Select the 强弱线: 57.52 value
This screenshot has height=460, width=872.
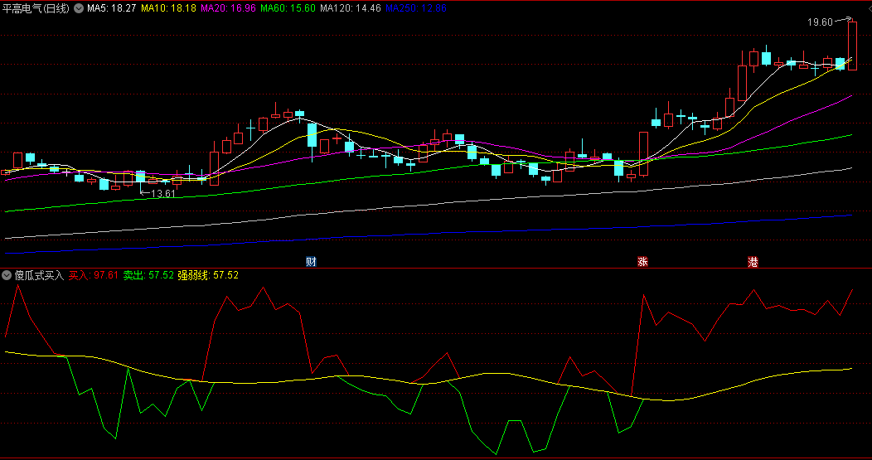click(x=208, y=275)
